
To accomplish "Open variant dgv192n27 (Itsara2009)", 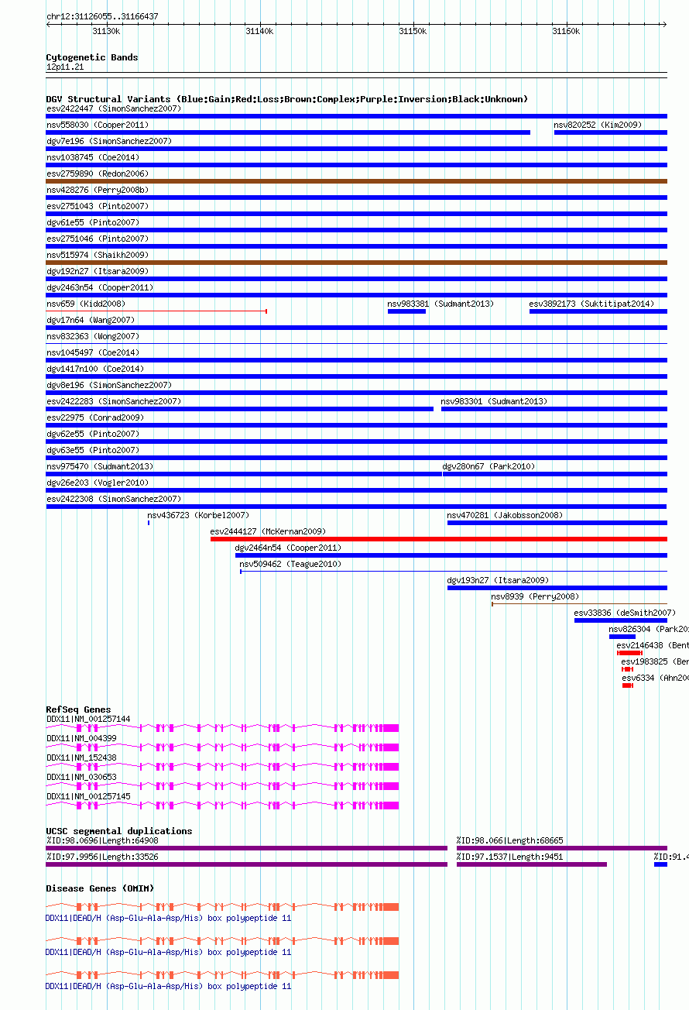I will pos(98,271).
